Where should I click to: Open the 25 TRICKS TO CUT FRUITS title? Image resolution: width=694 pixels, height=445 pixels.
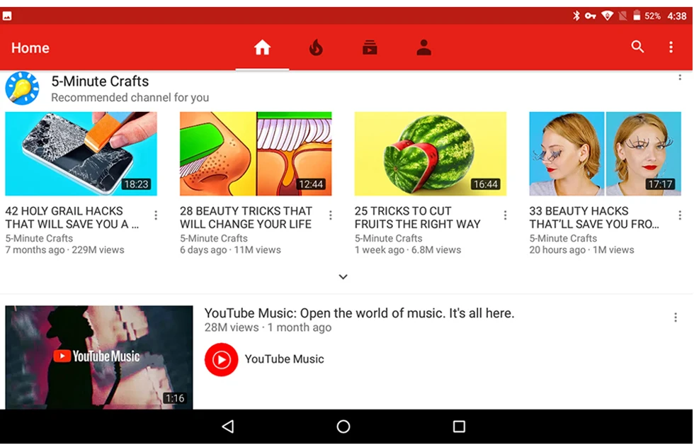(x=417, y=218)
